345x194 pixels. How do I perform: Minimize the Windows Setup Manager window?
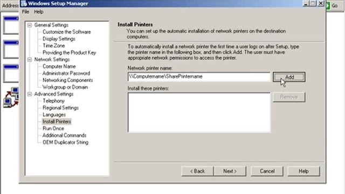pyautogui.click(x=306, y=3)
